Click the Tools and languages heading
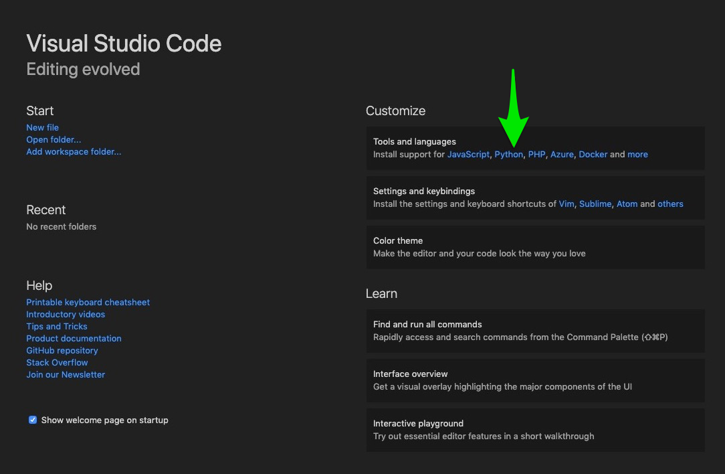Image resolution: width=725 pixels, height=474 pixels. pyautogui.click(x=414, y=142)
